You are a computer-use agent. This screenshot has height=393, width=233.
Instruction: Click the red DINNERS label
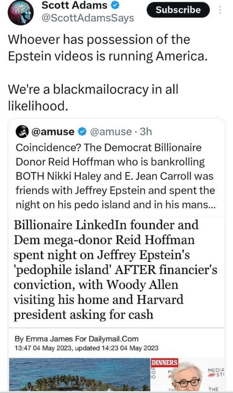click(164, 362)
